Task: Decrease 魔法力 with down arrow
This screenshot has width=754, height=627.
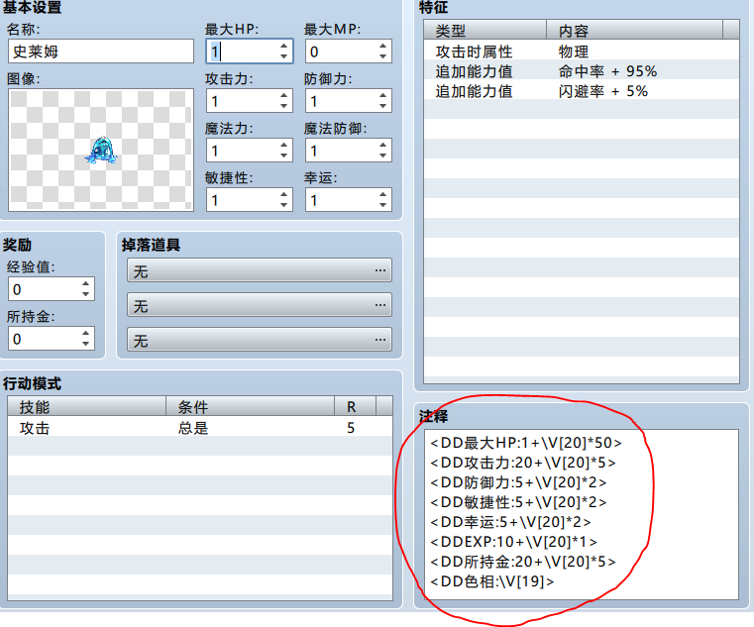Action: (x=283, y=156)
